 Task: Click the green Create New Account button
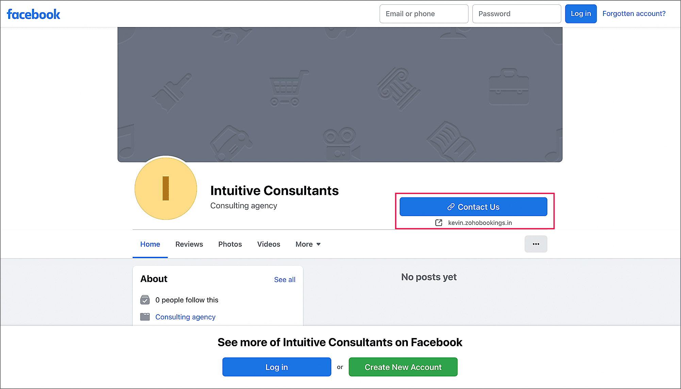(x=403, y=367)
